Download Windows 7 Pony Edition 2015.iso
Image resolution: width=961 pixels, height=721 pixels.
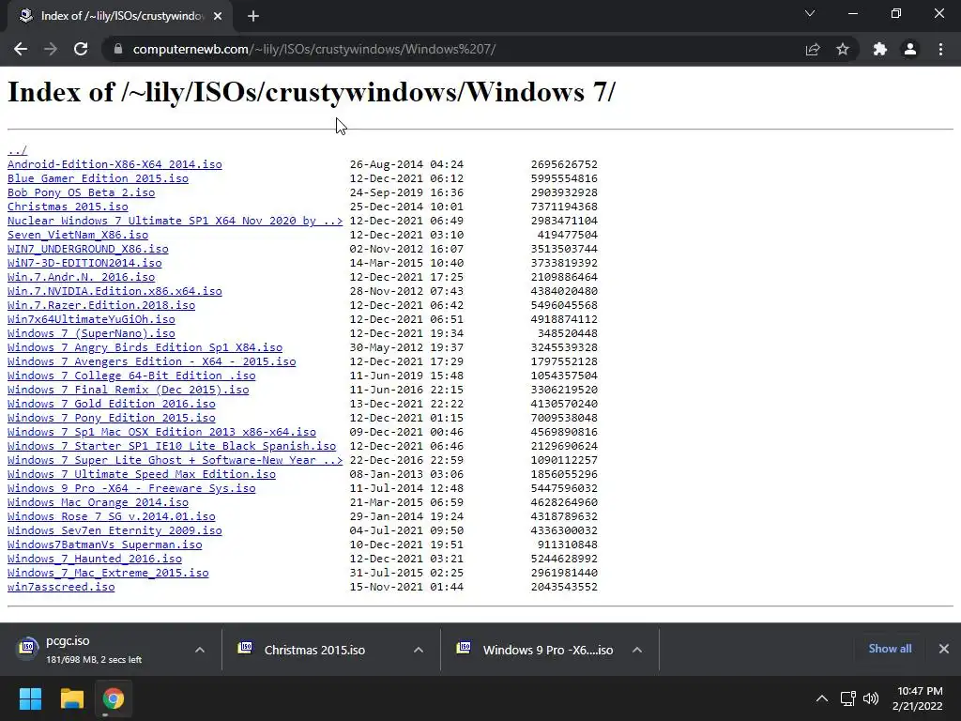click(112, 418)
